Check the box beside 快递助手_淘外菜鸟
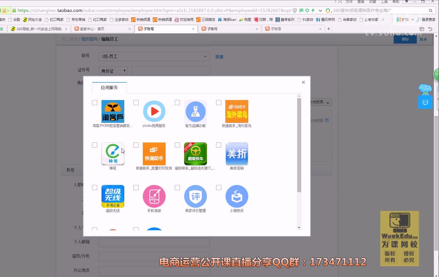The height and width of the screenshot is (277, 439). [x=218, y=102]
